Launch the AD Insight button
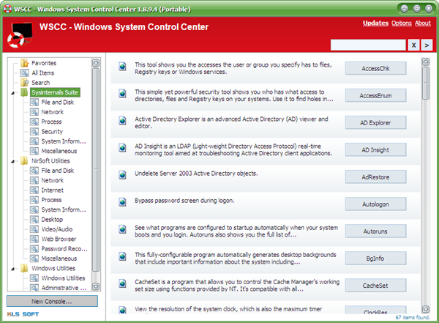The width and height of the screenshot is (439, 323). click(x=376, y=150)
